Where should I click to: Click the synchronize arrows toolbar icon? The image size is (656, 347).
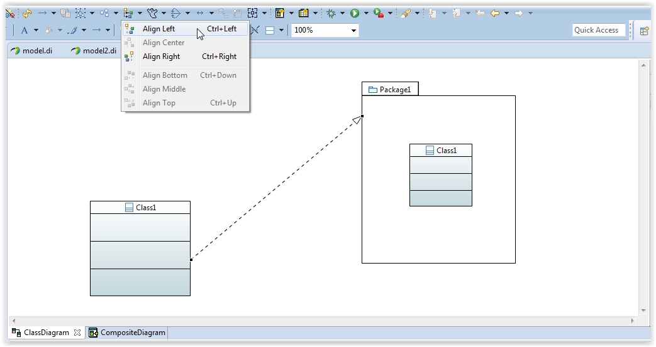point(27,13)
